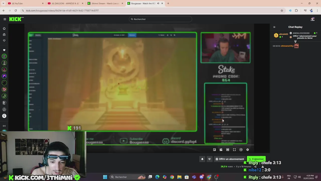Open the first followed channel avatar in sidebar
Screen dimensions: 321x181
(4, 56)
